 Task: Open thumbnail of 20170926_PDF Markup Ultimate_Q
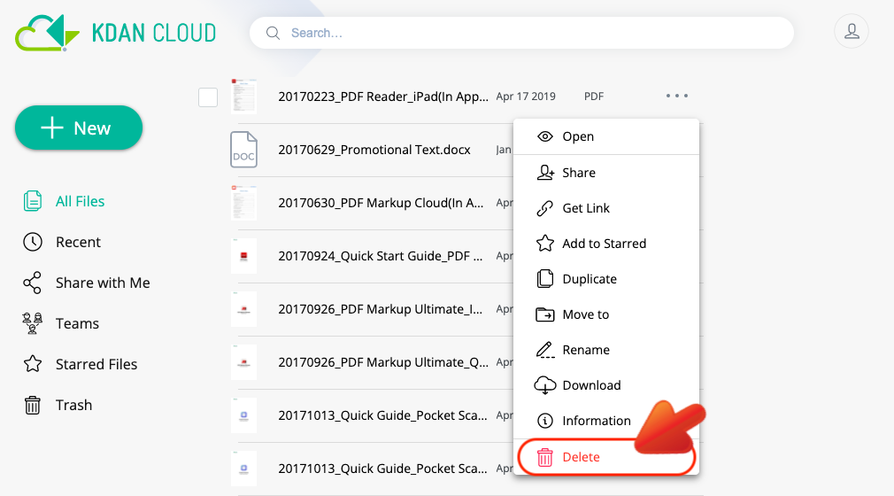[244, 362]
